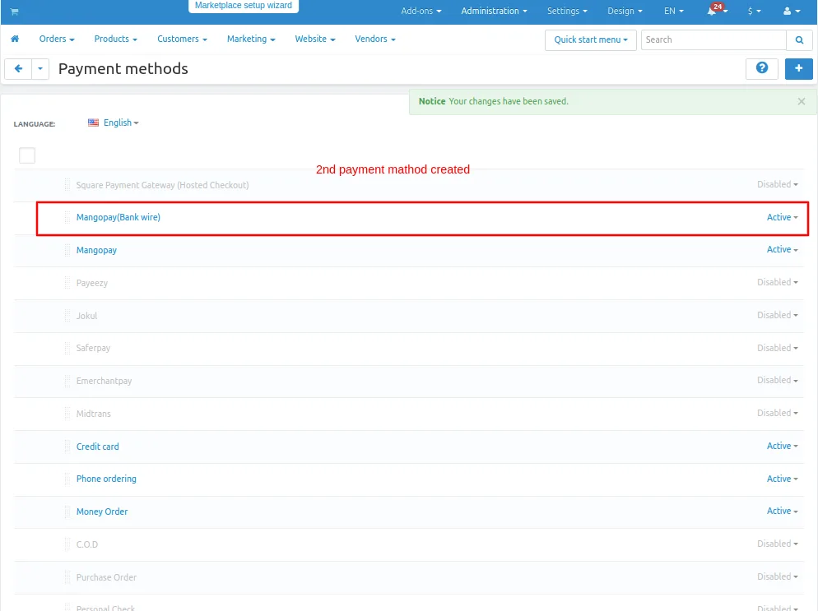This screenshot has width=818, height=611.
Task: Open the EN language menu in top bar
Action: [673, 11]
